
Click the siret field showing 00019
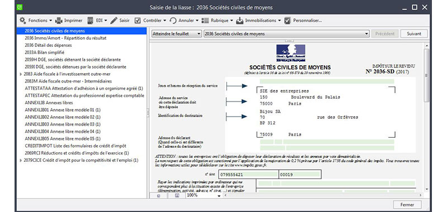click(x=300, y=175)
